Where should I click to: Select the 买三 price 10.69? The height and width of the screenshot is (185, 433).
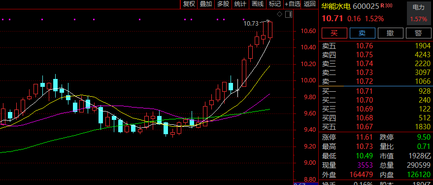point(364,109)
